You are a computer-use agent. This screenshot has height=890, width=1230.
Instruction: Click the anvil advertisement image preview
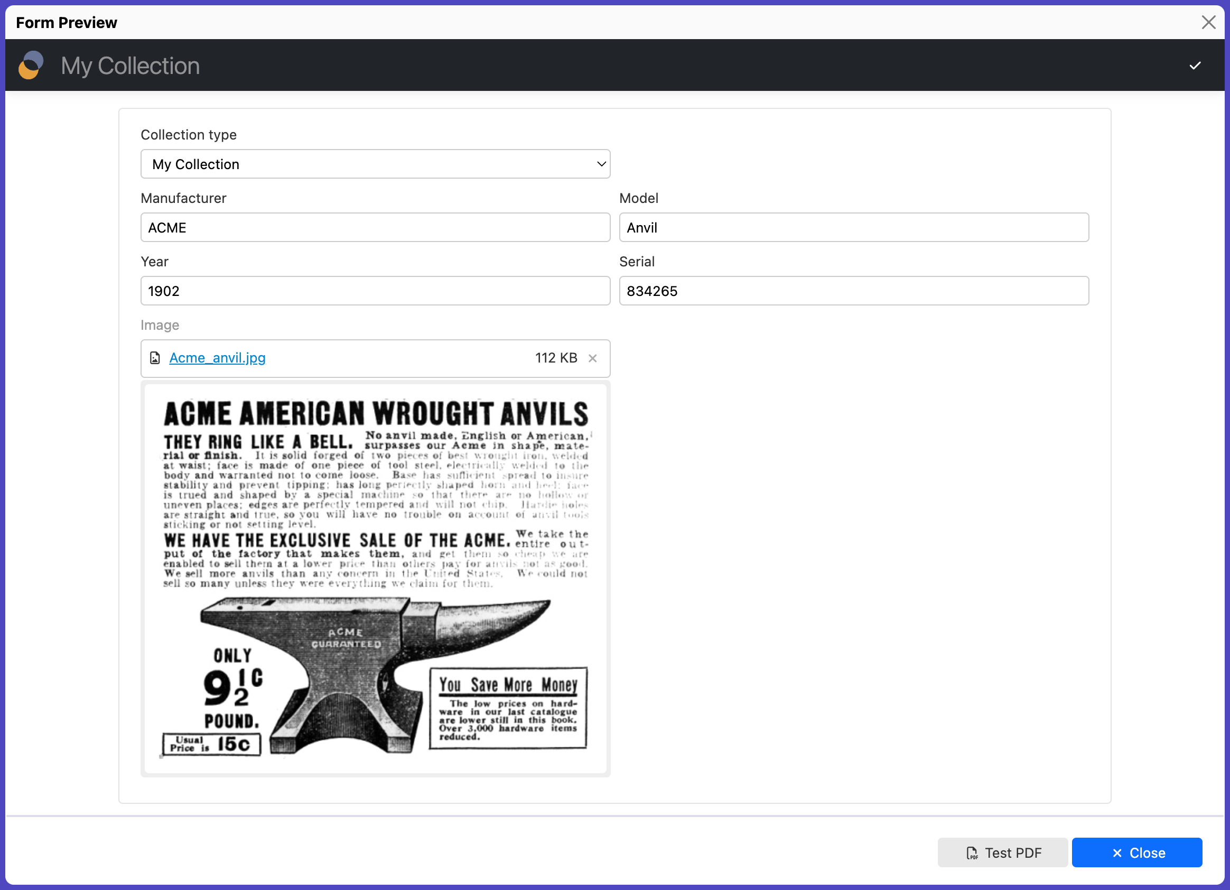pyautogui.click(x=375, y=579)
